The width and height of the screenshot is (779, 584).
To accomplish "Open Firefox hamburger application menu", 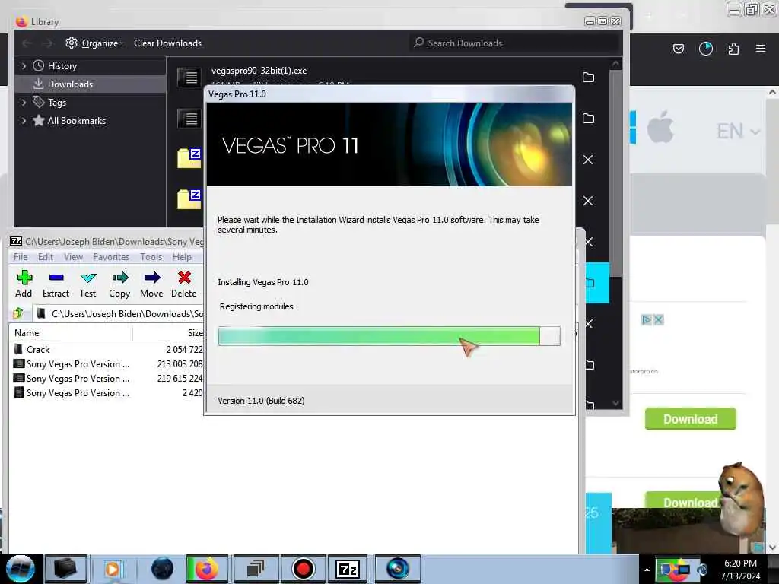I will 761,49.
